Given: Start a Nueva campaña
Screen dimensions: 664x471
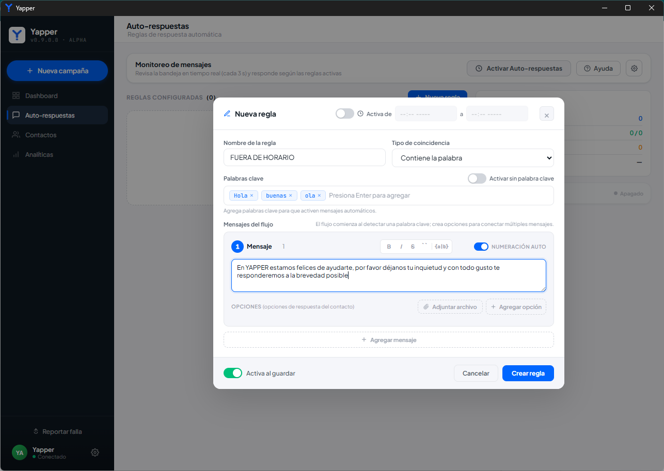Looking at the screenshot, I should [57, 71].
